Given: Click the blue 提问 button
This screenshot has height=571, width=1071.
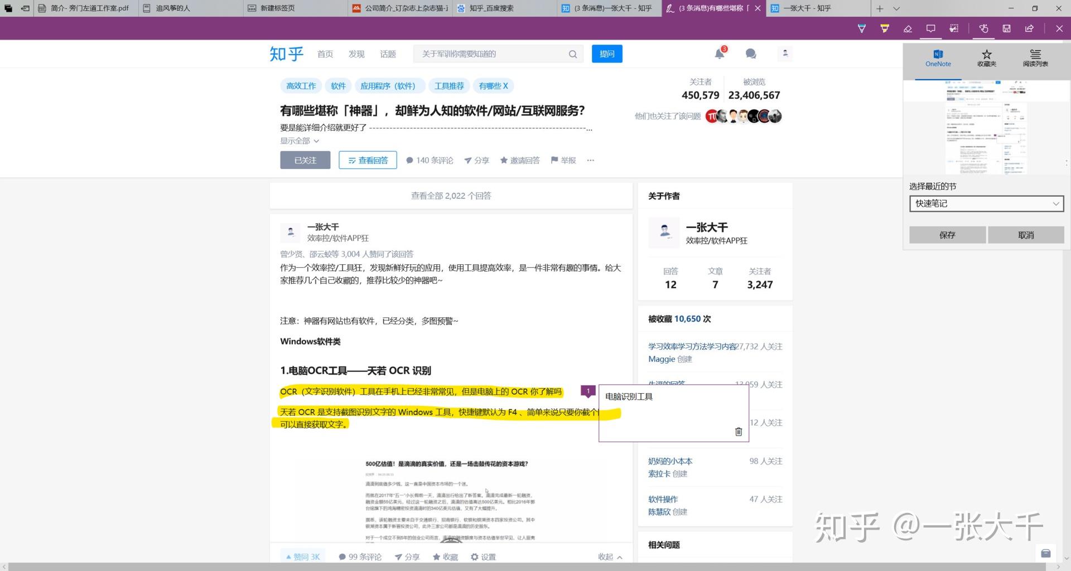Looking at the screenshot, I should point(607,54).
